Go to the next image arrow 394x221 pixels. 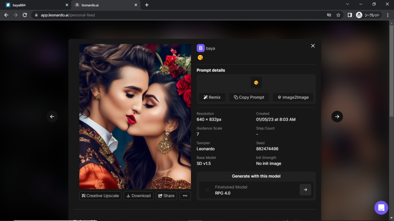tap(337, 117)
